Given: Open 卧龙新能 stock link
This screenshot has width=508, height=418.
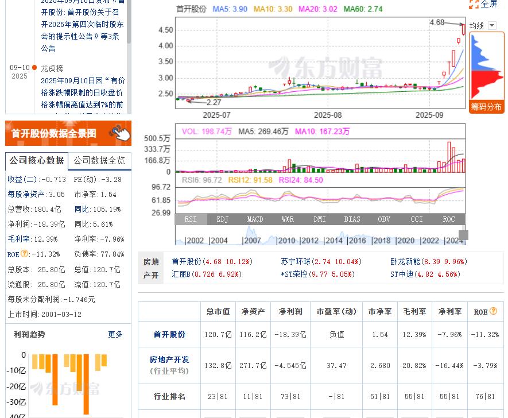Looking at the screenshot, I should [x=405, y=261].
